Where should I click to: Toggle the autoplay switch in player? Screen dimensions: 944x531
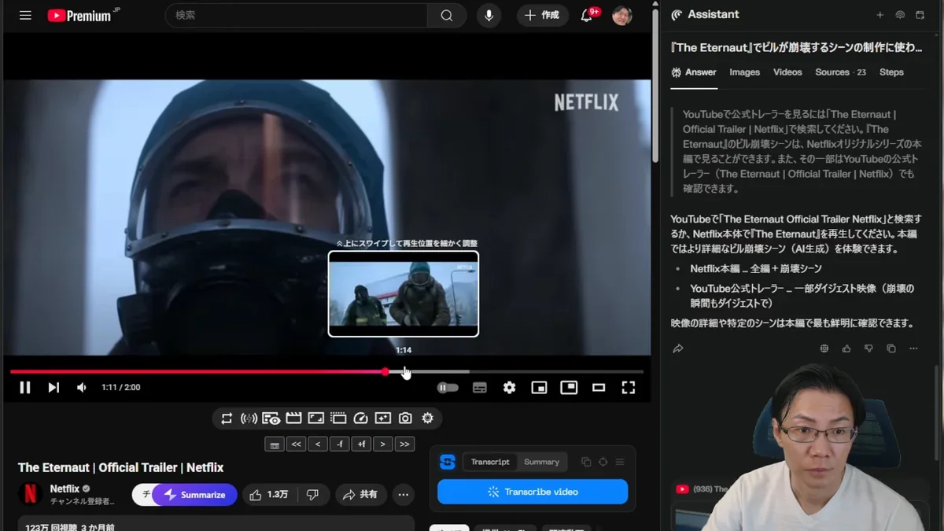tap(448, 388)
